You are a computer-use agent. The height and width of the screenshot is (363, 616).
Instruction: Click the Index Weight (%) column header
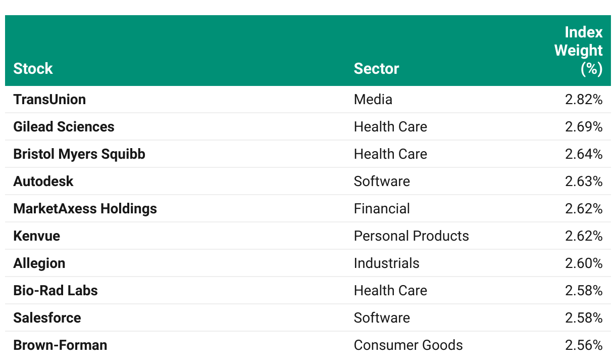pos(578,51)
